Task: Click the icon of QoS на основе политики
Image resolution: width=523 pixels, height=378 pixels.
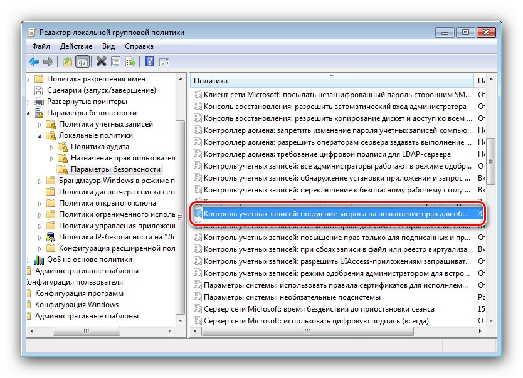Action: click(39, 260)
